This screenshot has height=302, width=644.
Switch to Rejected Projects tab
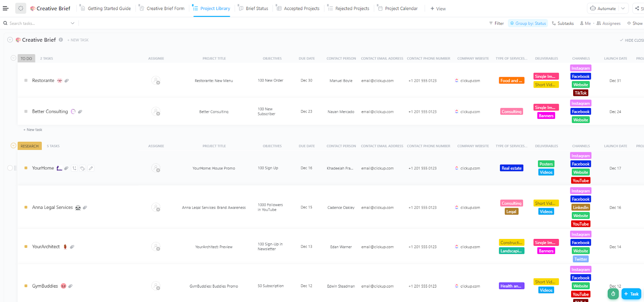pyautogui.click(x=349, y=8)
